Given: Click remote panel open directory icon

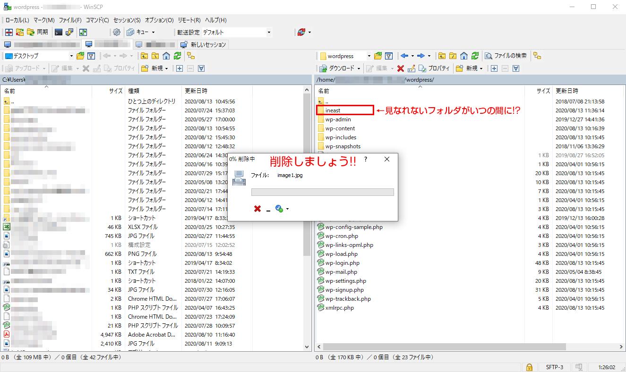Looking at the screenshot, I should click(378, 56).
